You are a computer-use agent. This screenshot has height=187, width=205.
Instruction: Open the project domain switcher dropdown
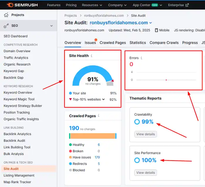click(151, 23)
